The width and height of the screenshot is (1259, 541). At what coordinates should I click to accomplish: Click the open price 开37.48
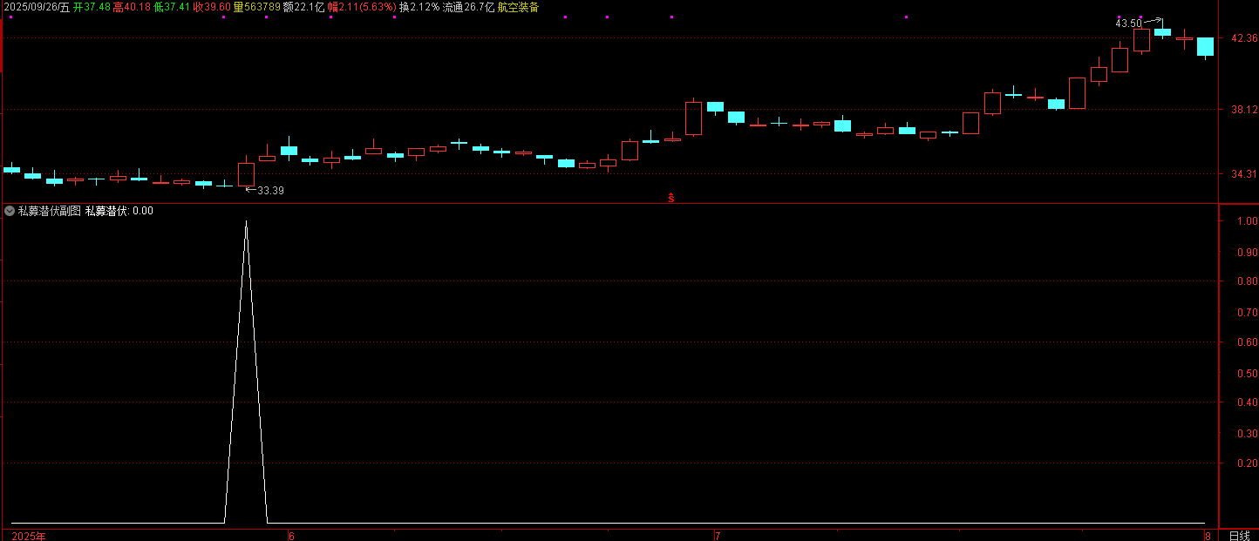point(92,7)
